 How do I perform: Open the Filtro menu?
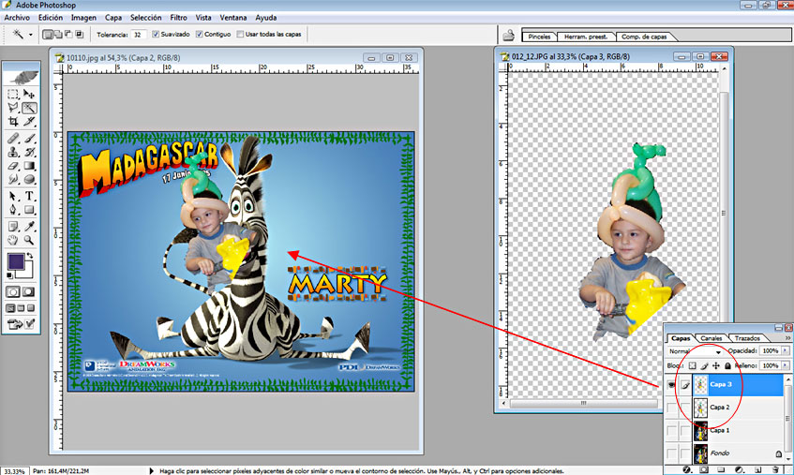coord(178,18)
